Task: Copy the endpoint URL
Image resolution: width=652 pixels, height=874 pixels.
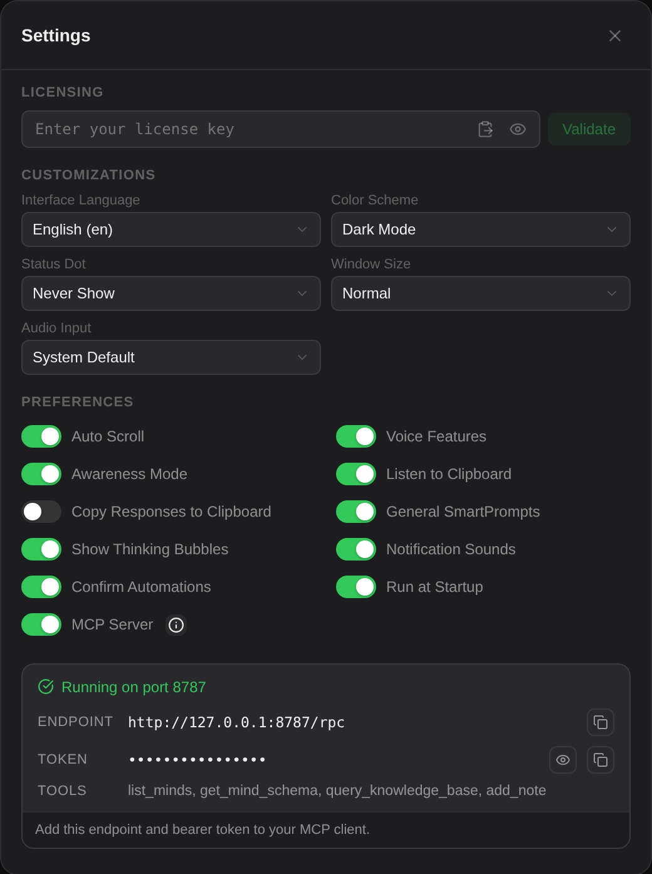Action: [601, 722]
